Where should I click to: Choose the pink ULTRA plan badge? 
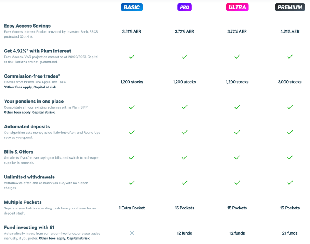click(237, 7)
